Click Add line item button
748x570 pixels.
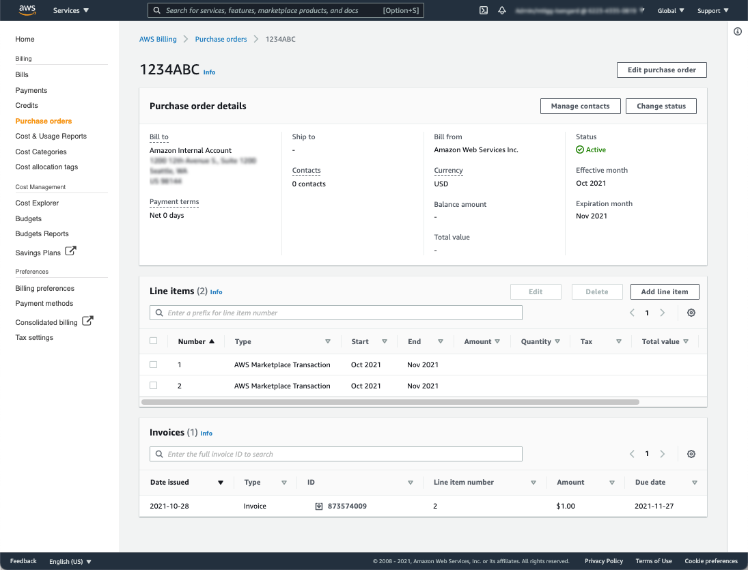[x=665, y=291]
